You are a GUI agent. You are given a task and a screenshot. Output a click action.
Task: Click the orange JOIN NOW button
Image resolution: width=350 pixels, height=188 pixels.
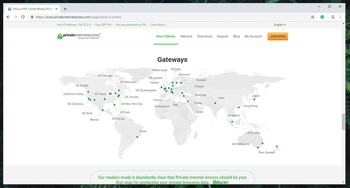278,36
